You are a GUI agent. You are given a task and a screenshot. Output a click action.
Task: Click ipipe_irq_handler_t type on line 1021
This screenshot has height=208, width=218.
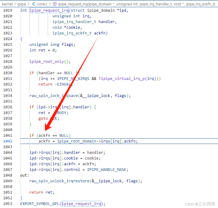point(74,22)
